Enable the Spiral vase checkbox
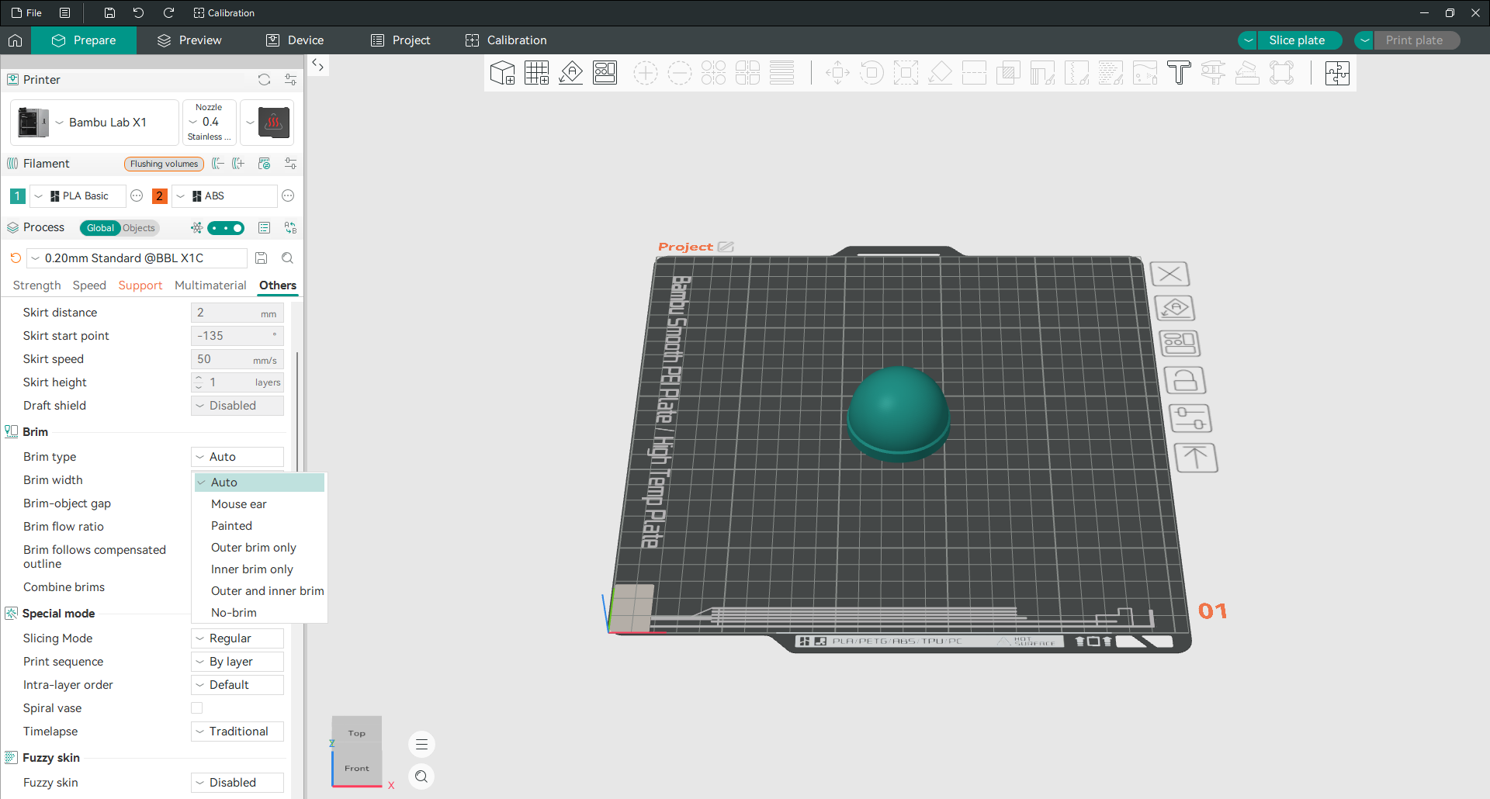 point(197,708)
